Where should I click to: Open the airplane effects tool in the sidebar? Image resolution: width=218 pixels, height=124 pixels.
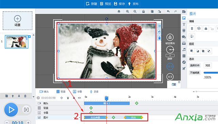[184, 68]
